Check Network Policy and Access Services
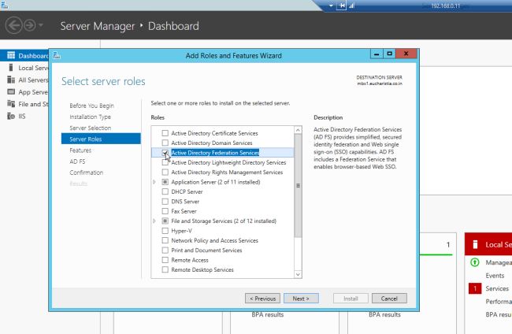 (165, 240)
